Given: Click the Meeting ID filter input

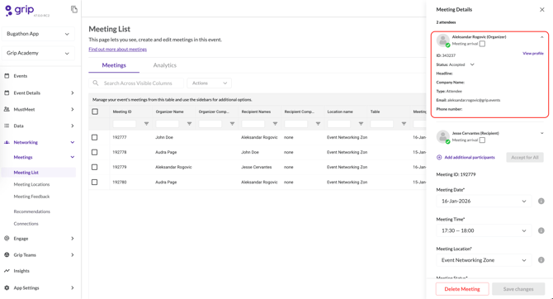Looking at the screenshot, I should pos(124,124).
